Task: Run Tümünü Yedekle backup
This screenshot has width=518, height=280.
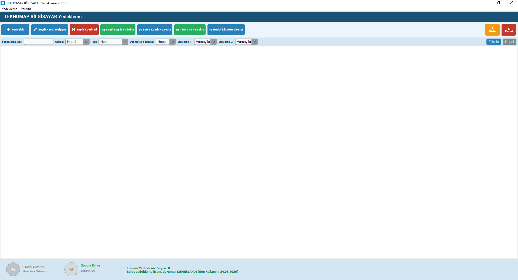Action: tap(190, 30)
